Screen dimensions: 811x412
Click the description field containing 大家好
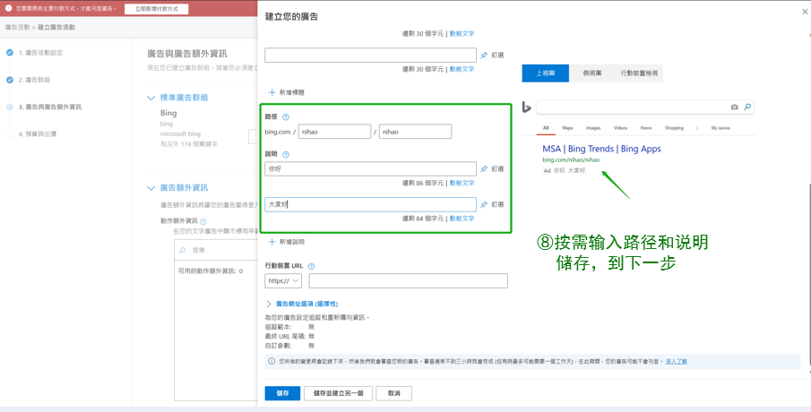click(x=370, y=205)
